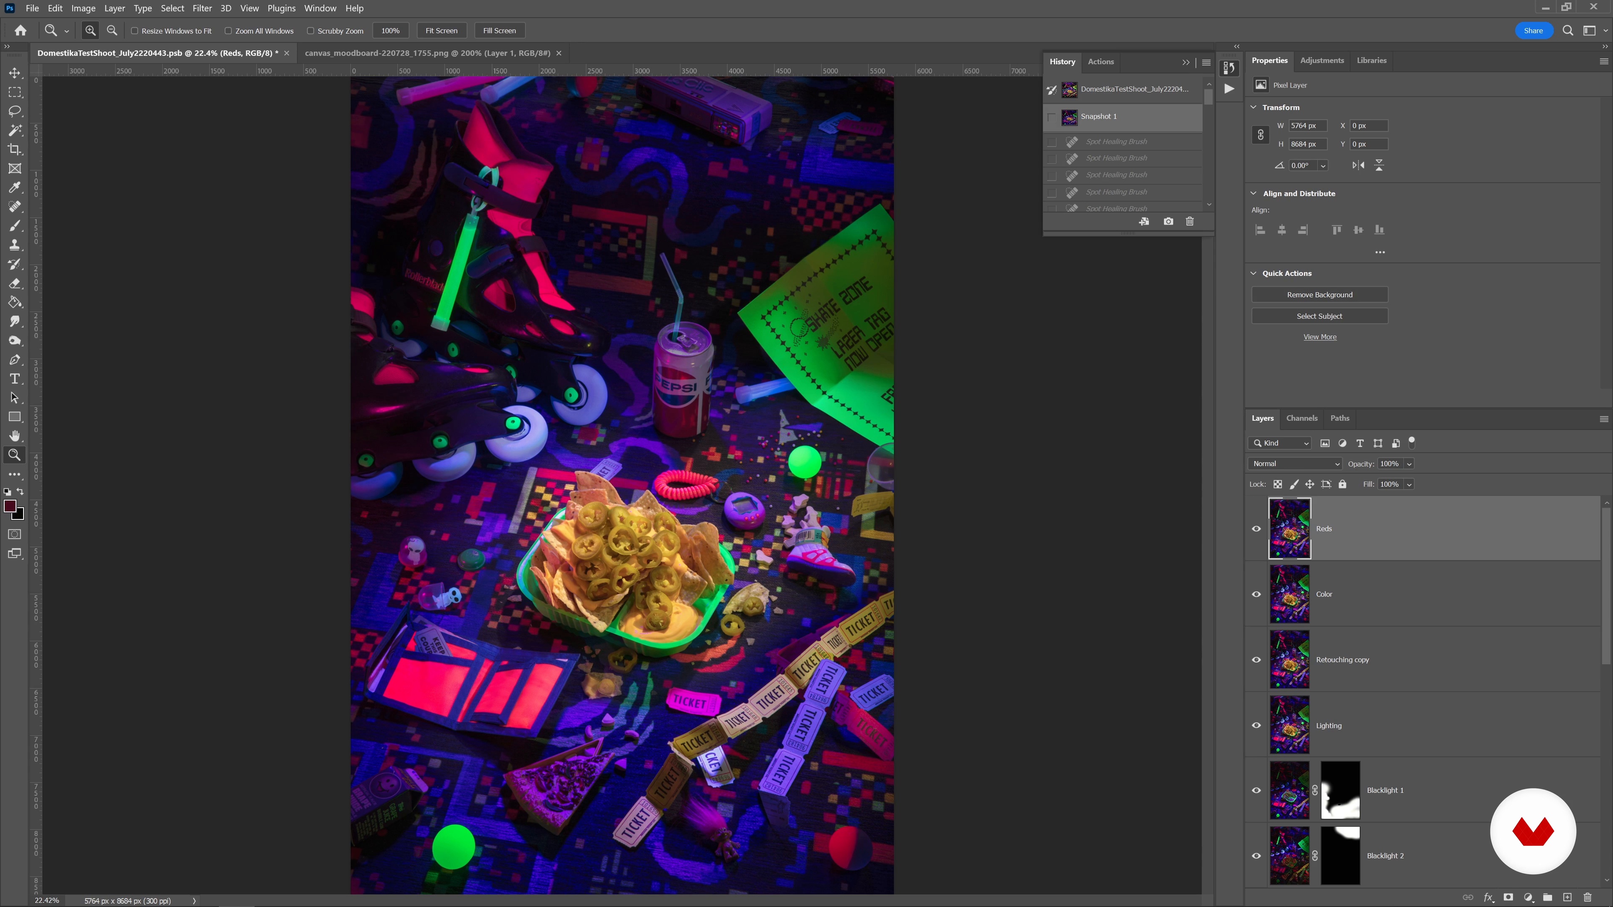Collapse the Transform section

click(1253, 107)
